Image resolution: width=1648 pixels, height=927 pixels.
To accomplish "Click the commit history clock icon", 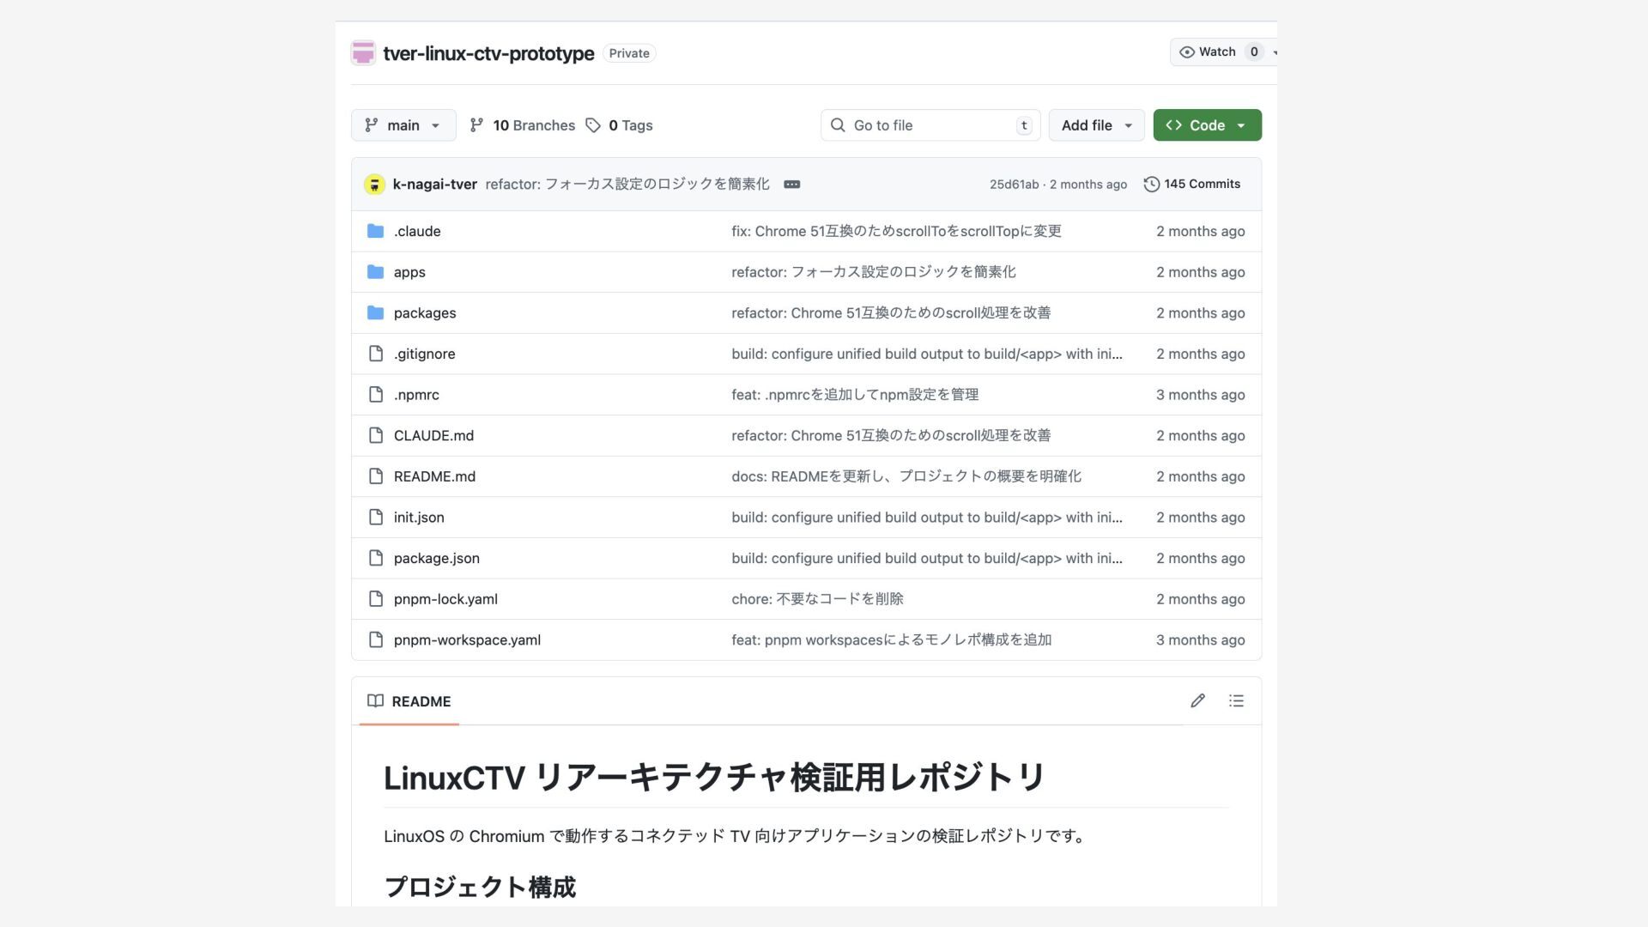I will [x=1151, y=185].
